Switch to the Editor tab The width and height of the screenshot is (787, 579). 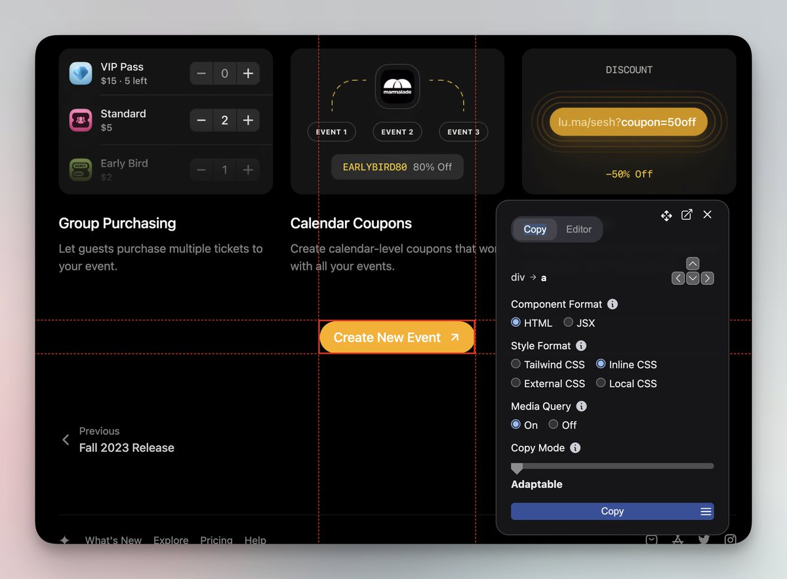point(579,229)
